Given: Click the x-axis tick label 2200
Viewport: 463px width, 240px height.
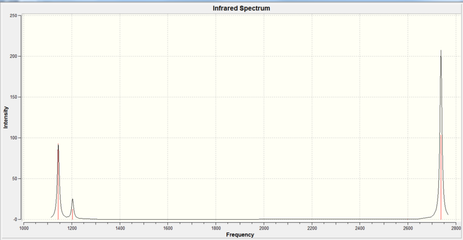Looking at the screenshot, I should tap(312, 228).
